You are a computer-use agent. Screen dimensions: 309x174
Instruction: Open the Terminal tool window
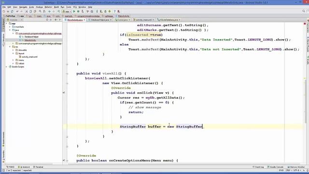tap(38, 167)
